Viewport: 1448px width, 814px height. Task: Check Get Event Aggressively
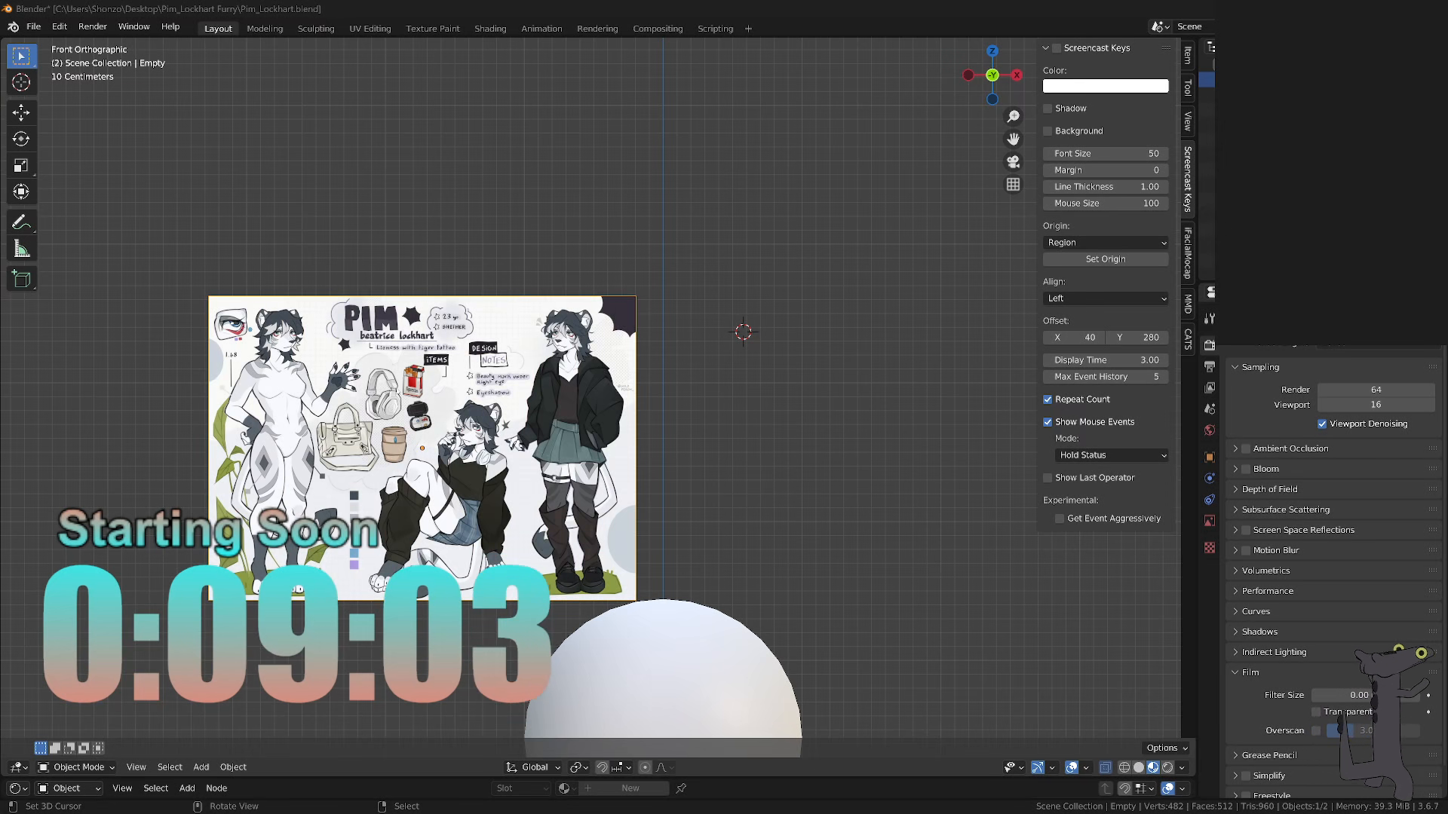(1060, 519)
